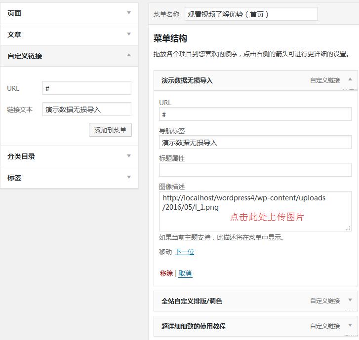This screenshot has width=359, height=340.
Task: Click the left panel URL input field
Action: pos(87,88)
